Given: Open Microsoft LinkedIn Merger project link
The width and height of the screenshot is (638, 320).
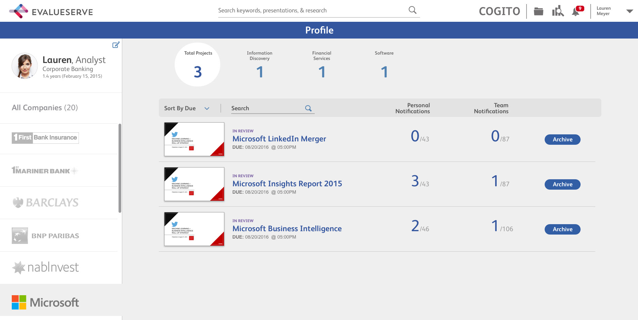Looking at the screenshot, I should (279, 139).
